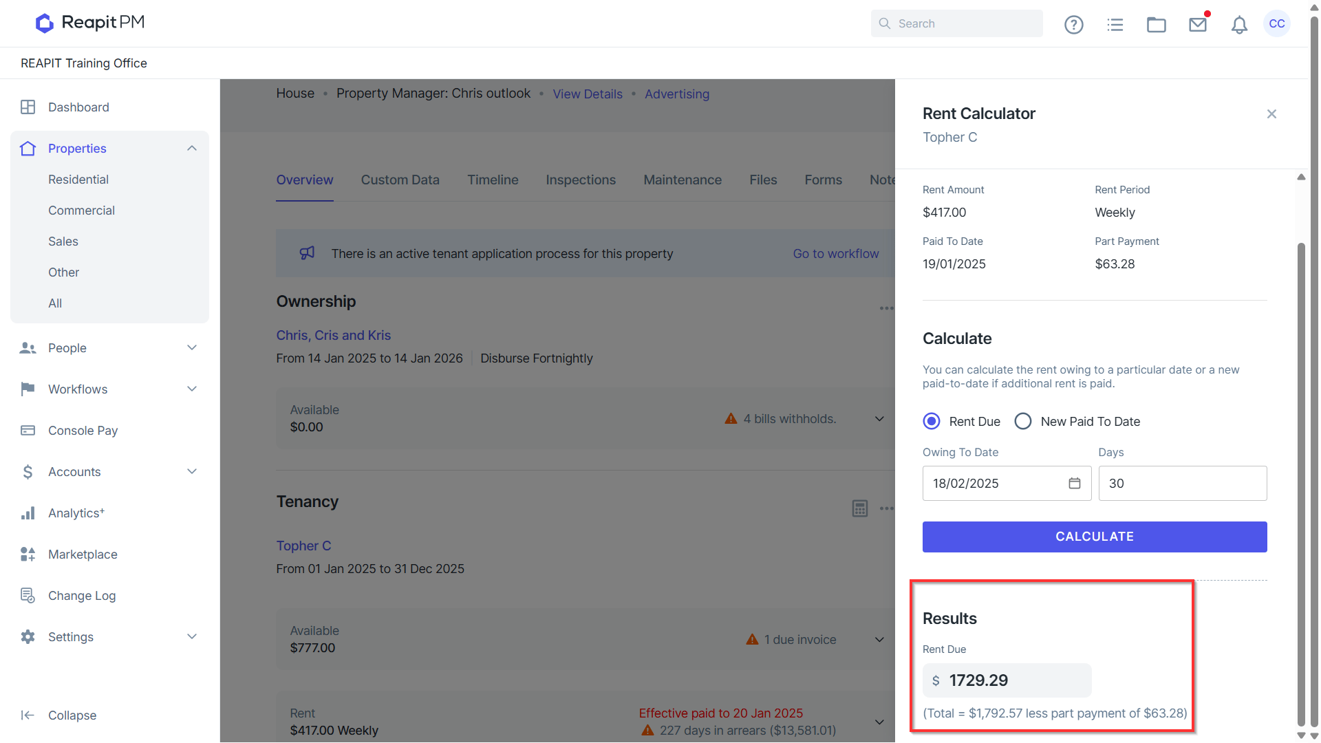
Task: Collapse the Properties menu section
Action: pyautogui.click(x=192, y=149)
